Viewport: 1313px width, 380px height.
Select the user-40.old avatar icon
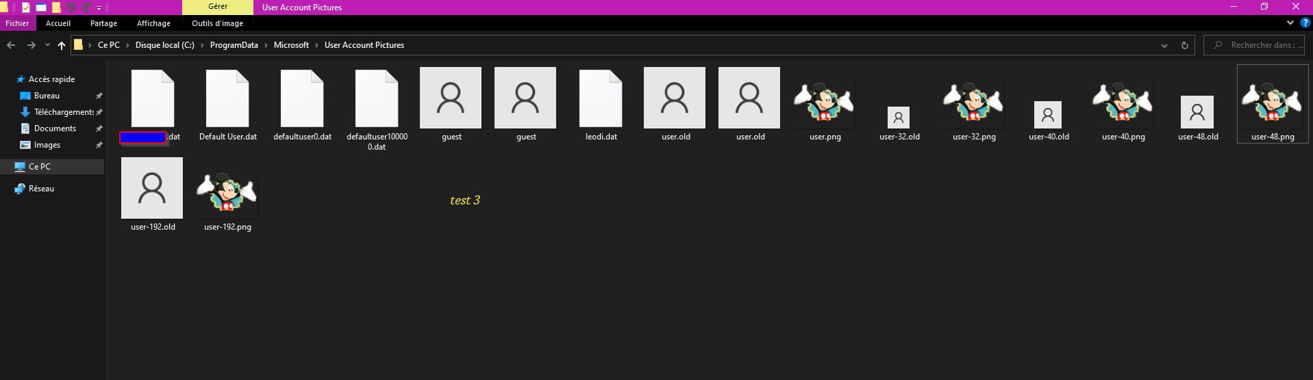coord(1048,115)
